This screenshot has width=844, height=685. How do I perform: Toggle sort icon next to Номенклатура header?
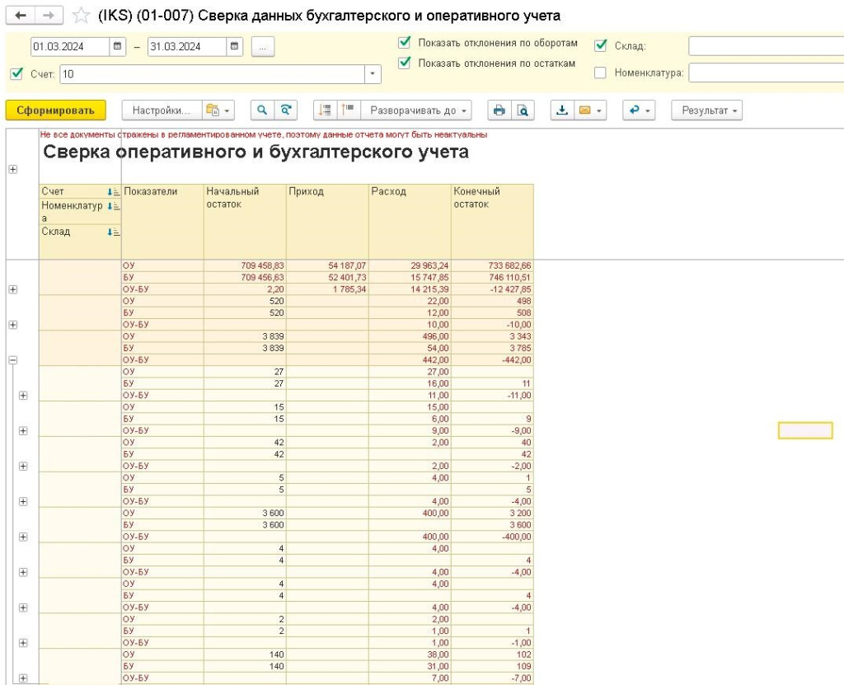(113, 206)
